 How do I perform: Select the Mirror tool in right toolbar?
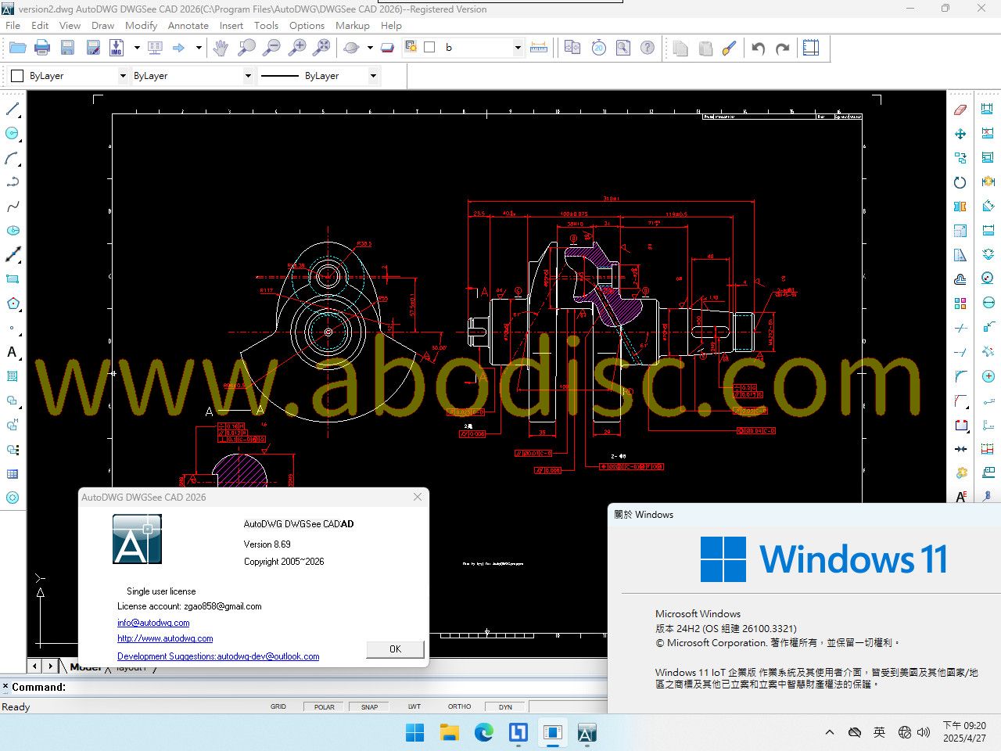point(960,207)
